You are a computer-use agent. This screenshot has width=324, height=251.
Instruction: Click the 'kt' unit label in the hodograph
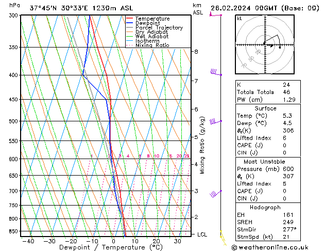[239, 19]
